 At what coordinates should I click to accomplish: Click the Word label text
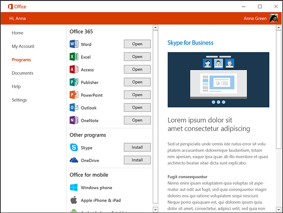coord(86,44)
